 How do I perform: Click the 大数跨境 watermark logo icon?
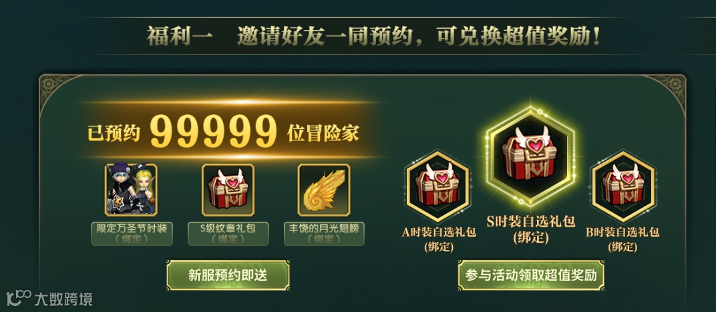pos(18,298)
